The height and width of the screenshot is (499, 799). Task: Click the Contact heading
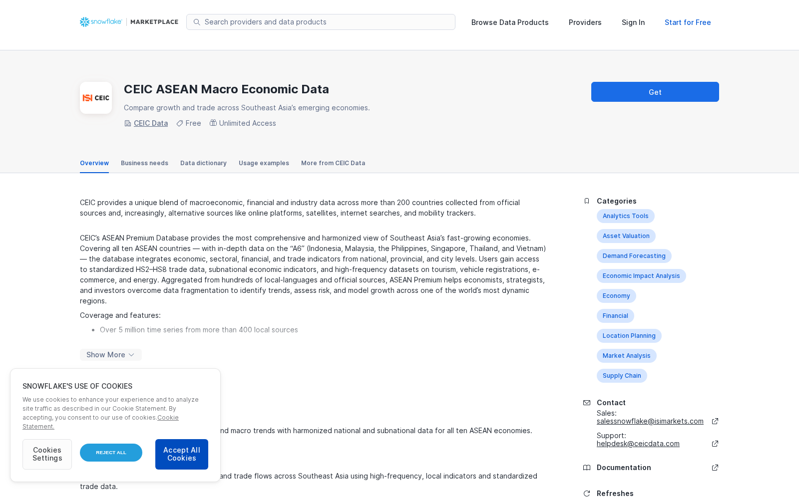click(611, 403)
